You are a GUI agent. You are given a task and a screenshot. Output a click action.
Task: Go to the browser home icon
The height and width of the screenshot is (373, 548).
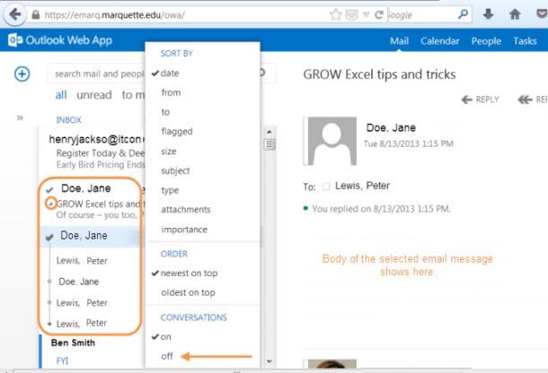pos(515,14)
